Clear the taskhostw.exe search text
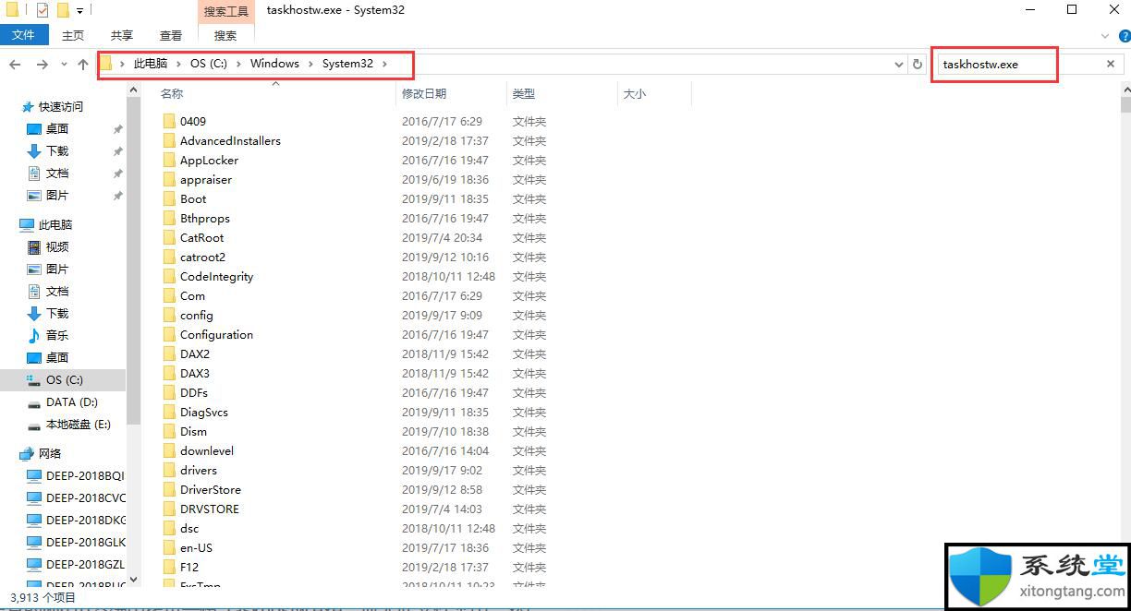This screenshot has height=611, width=1131. [x=1111, y=65]
